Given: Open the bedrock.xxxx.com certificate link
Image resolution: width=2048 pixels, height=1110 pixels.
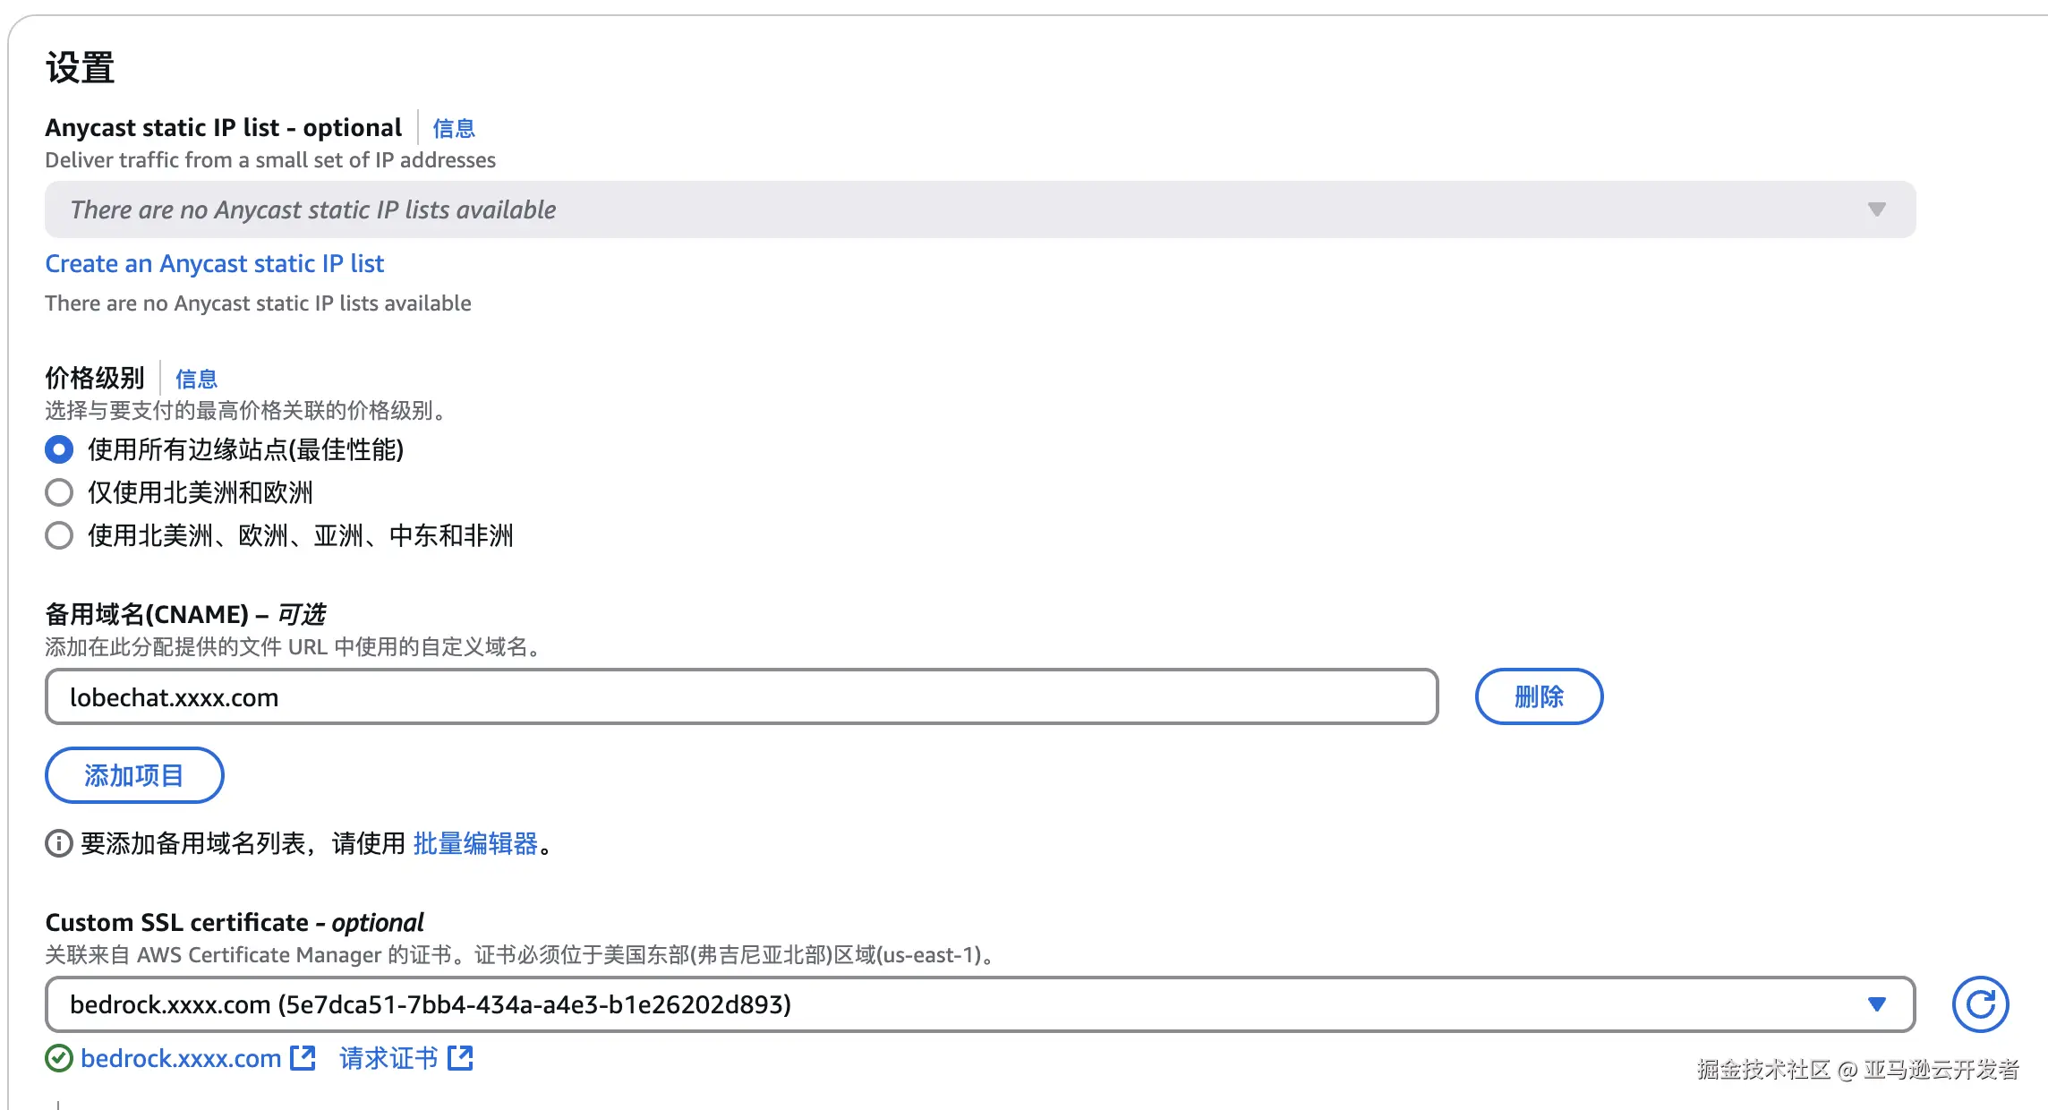Looking at the screenshot, I should tap(181, 1058).
